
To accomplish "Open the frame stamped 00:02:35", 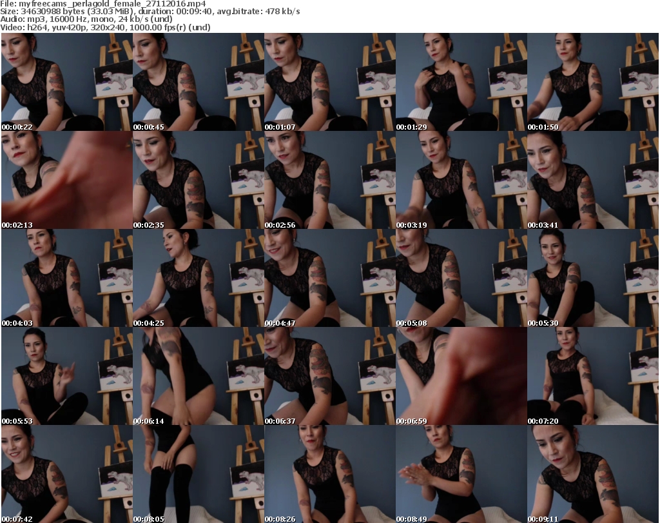I will click(199, 180).
